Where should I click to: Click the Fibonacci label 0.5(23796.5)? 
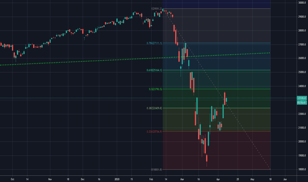(x=155, y=89)
